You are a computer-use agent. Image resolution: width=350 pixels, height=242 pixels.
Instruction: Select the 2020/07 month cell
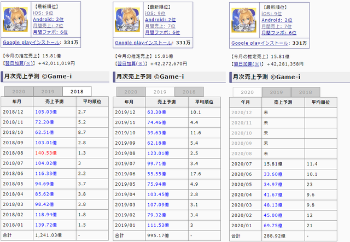[246, 164]
